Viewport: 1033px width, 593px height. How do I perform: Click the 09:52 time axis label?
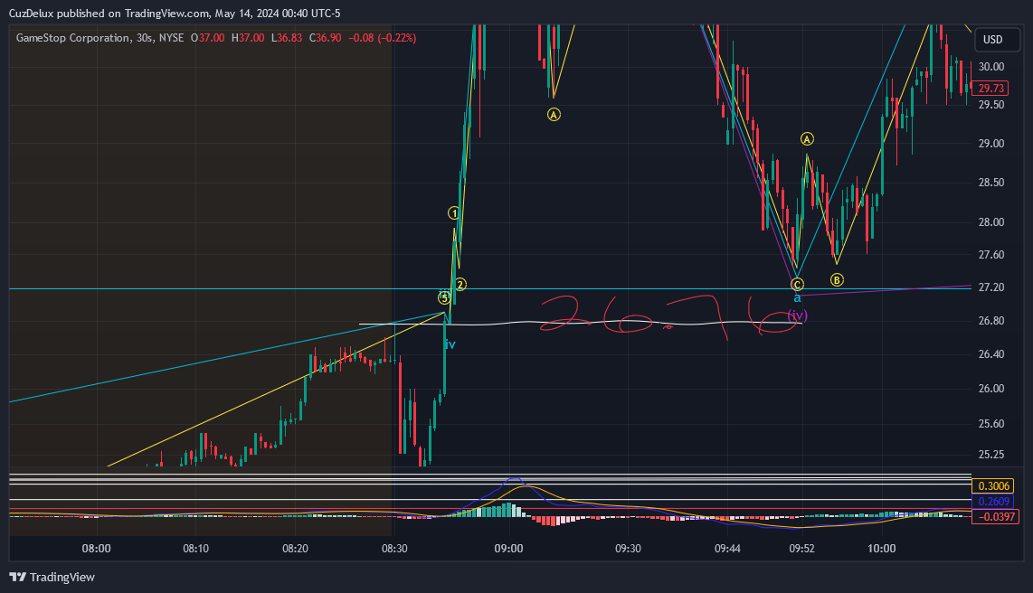(801, 549)
